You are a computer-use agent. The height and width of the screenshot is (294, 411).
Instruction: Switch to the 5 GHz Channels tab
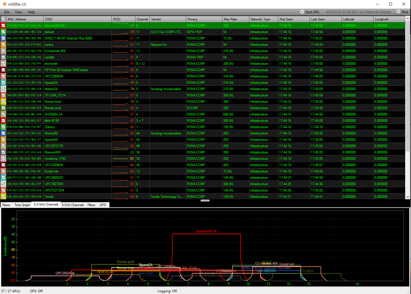click(x=73, y=205)
